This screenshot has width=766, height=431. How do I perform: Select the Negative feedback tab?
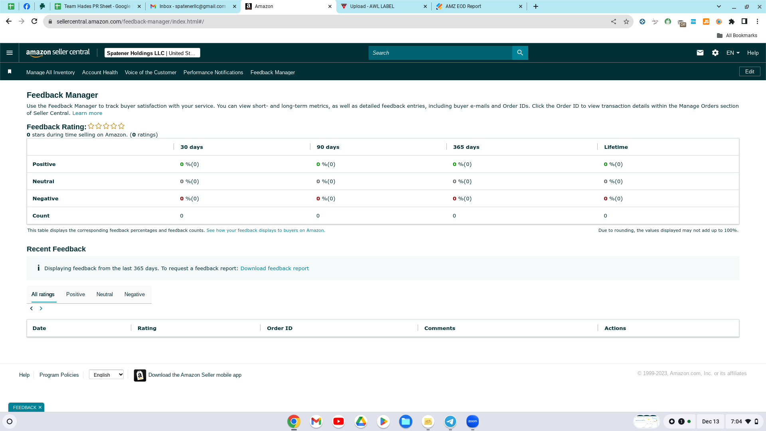click(134, 295)
